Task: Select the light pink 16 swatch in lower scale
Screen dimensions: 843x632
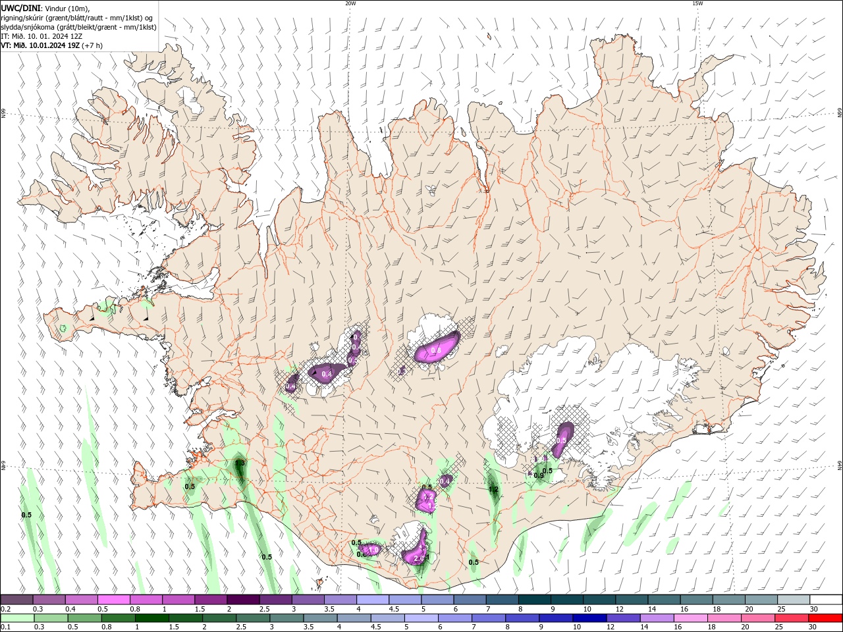Action: tap(692, 618)
